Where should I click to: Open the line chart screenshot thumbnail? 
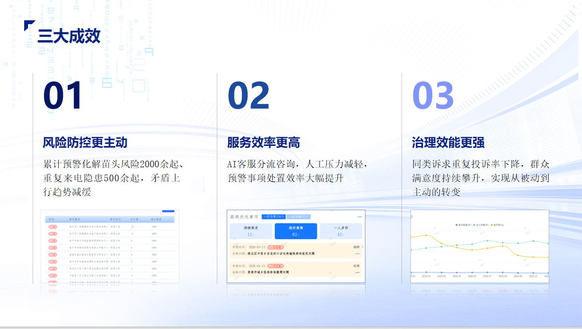pyautogui.click(x=480, y=246)
